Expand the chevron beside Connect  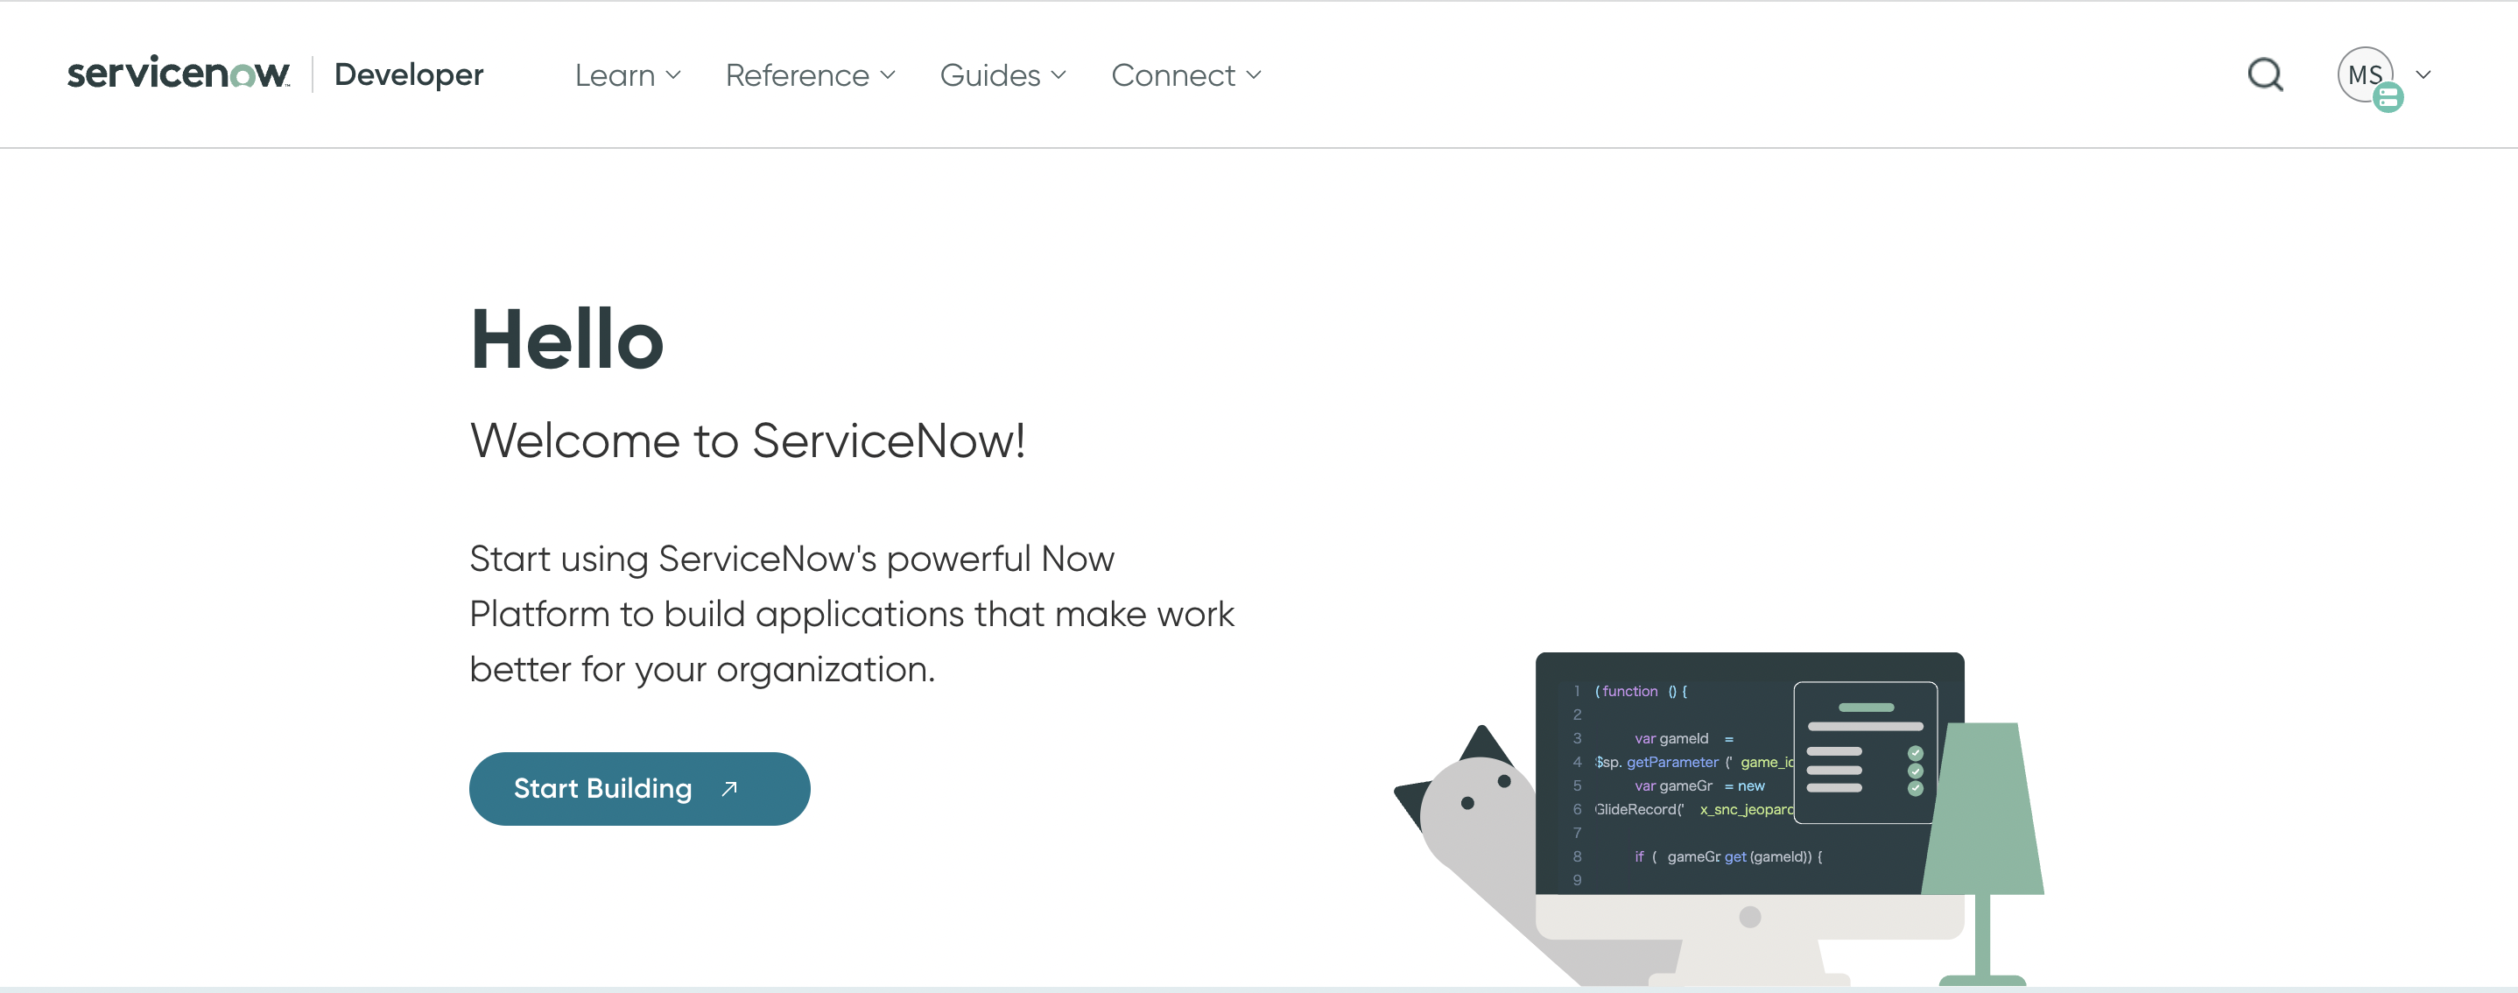pyautogui.click(x=1254, y=75)
